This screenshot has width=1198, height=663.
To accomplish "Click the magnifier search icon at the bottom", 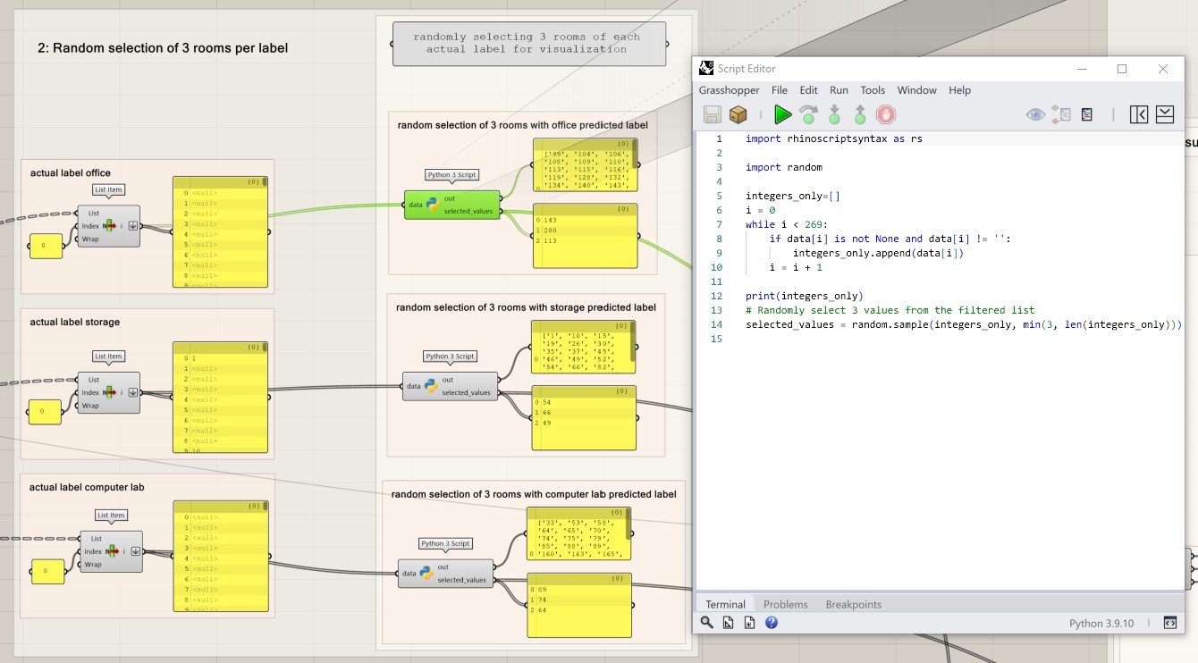I will coord(706,623).
